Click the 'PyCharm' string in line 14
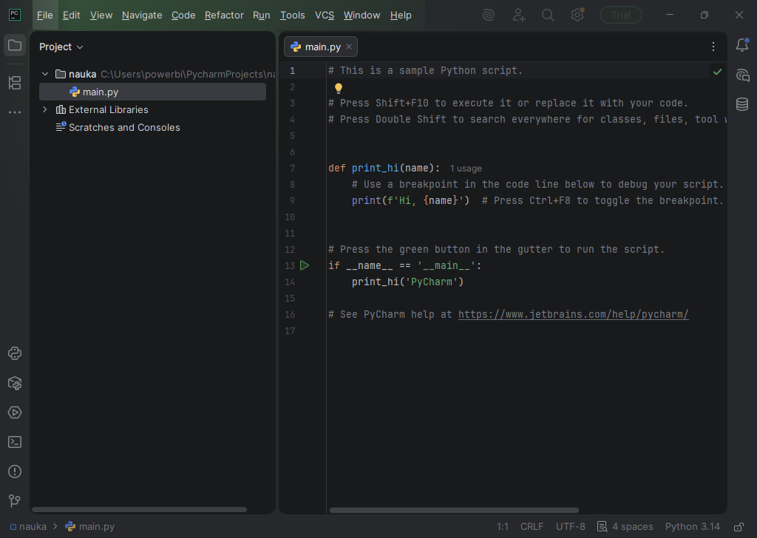This screenshot has width=757, height=538. 432,282
